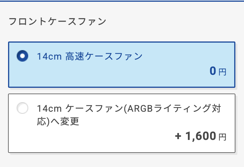Click the 円 symbol beside 1,600
Viewport: 244px width, 167px height.
pyautogui.click(x=222, y=137)
